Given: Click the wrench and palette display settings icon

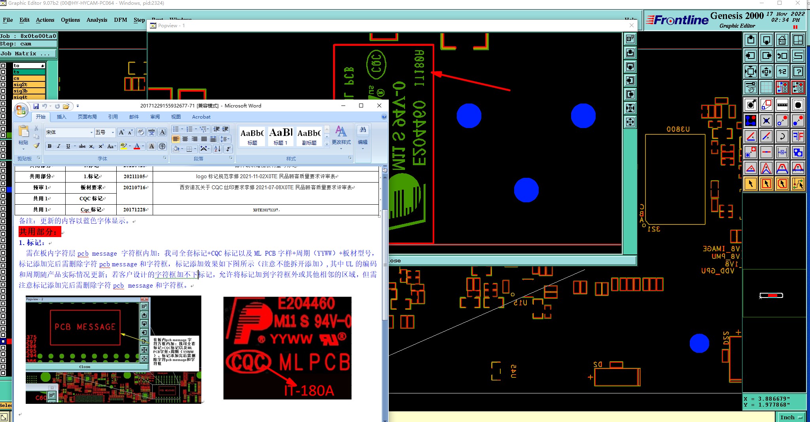Looking at the screenshot, I should 750,87.
